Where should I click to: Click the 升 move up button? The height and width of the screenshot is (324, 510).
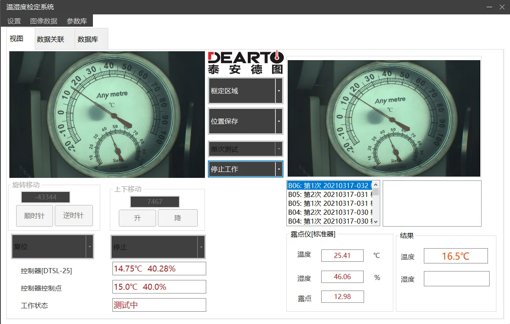137,218
